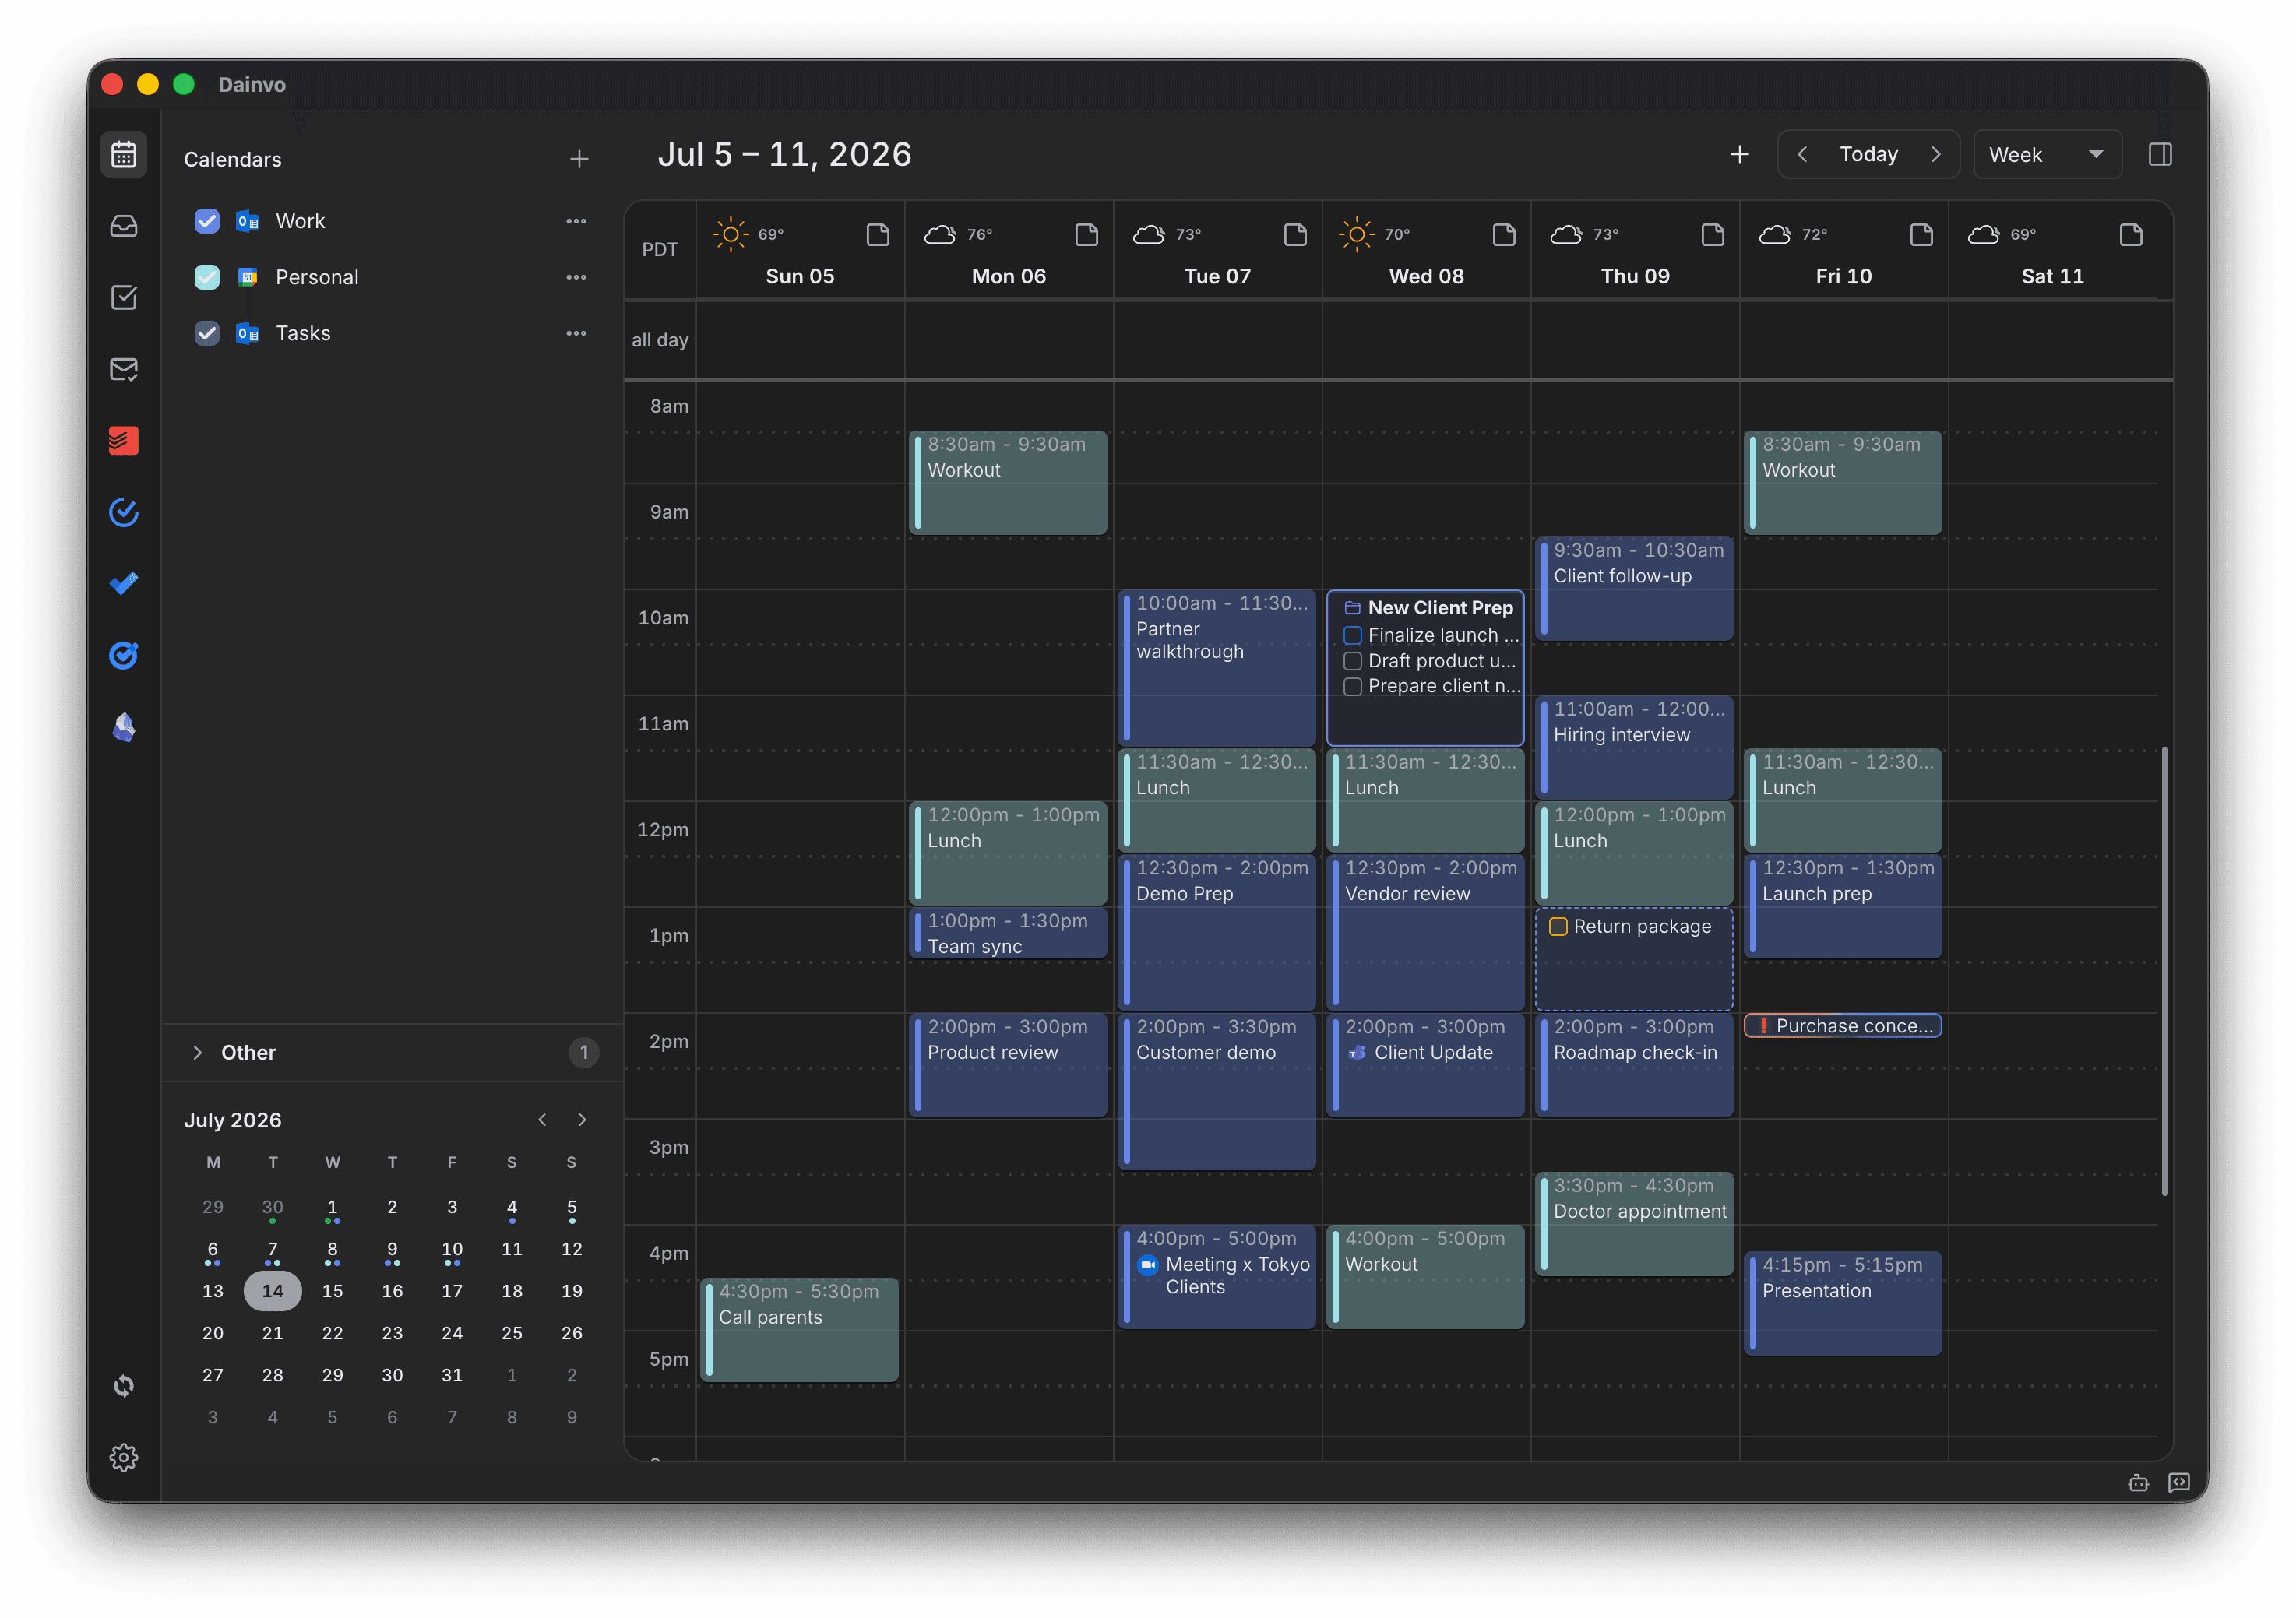Add a new calendar with plus icon
The height and width of the screenshot is (1618, 2296).
pos(579,159)
